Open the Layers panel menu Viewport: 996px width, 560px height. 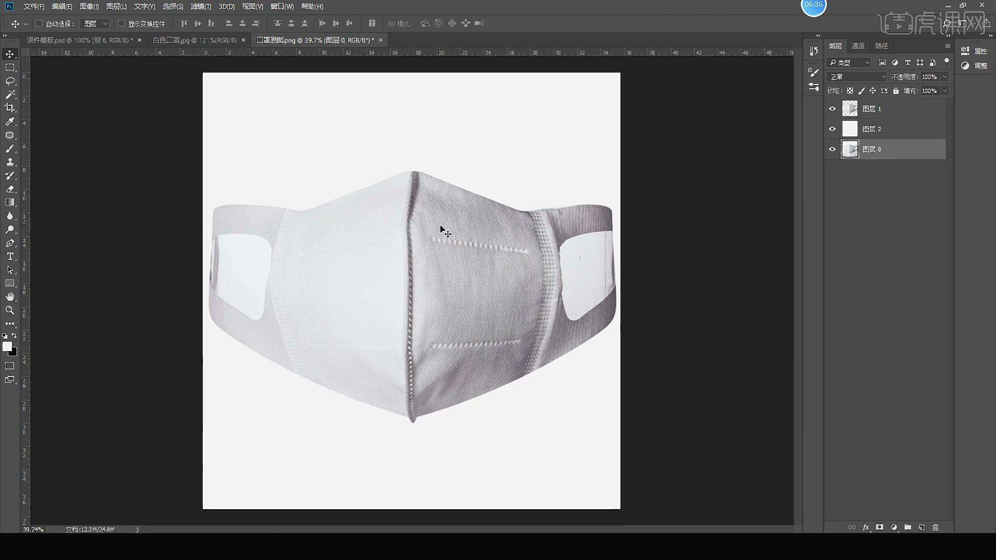click(947, 46)
